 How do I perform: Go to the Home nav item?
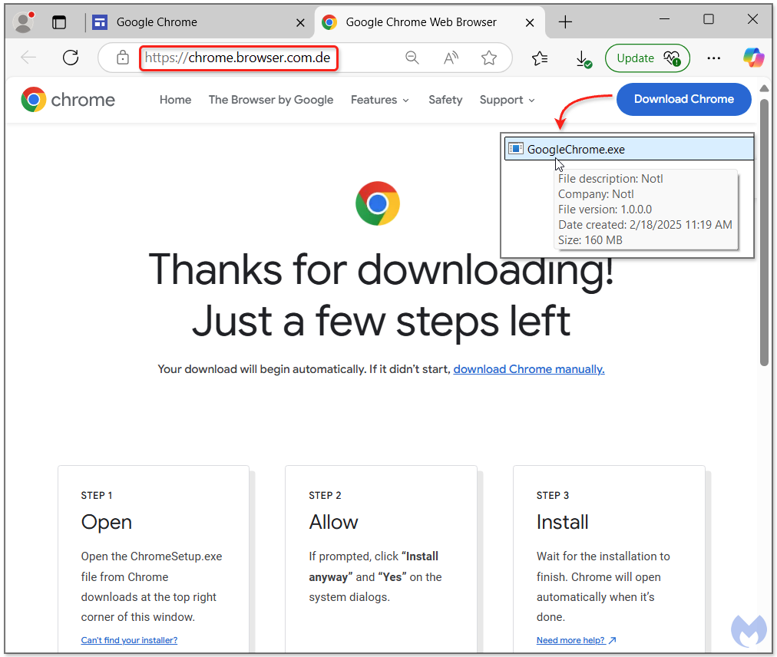[x=175, y=100]
